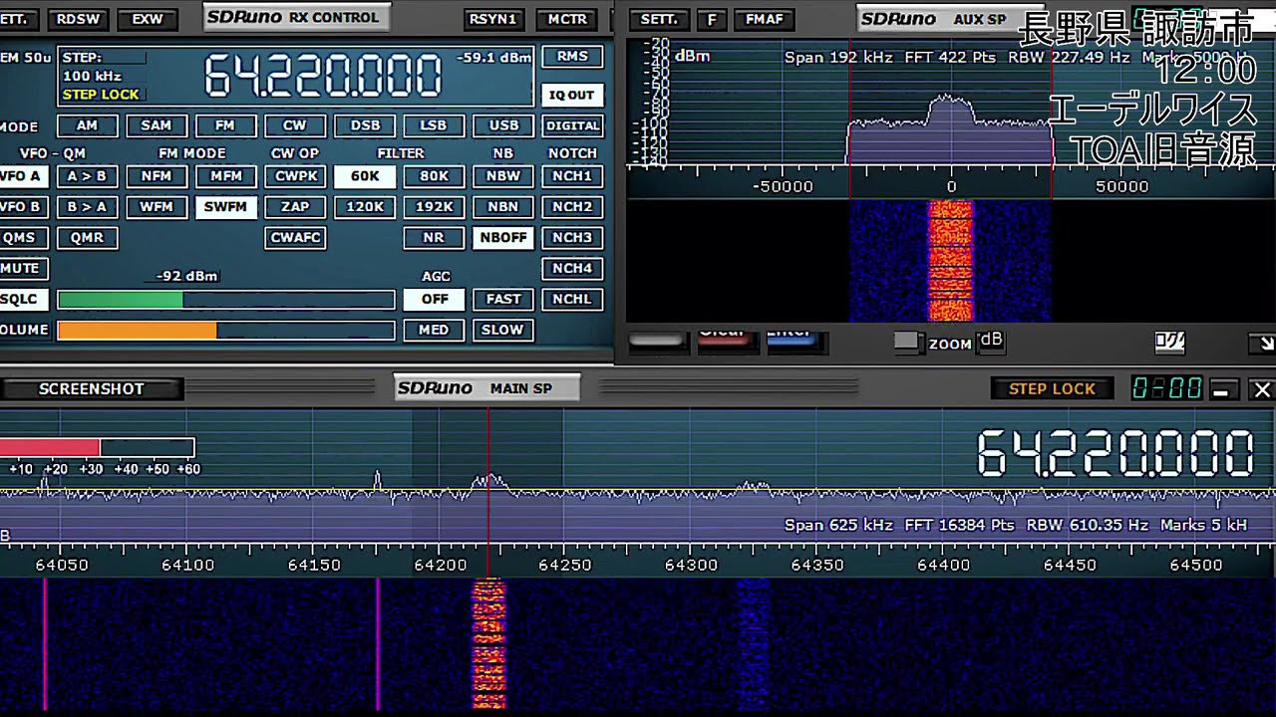Toggle the NCHL notch lock
The height and width of the screenshot is (717, 1276).
coord(572,299)
